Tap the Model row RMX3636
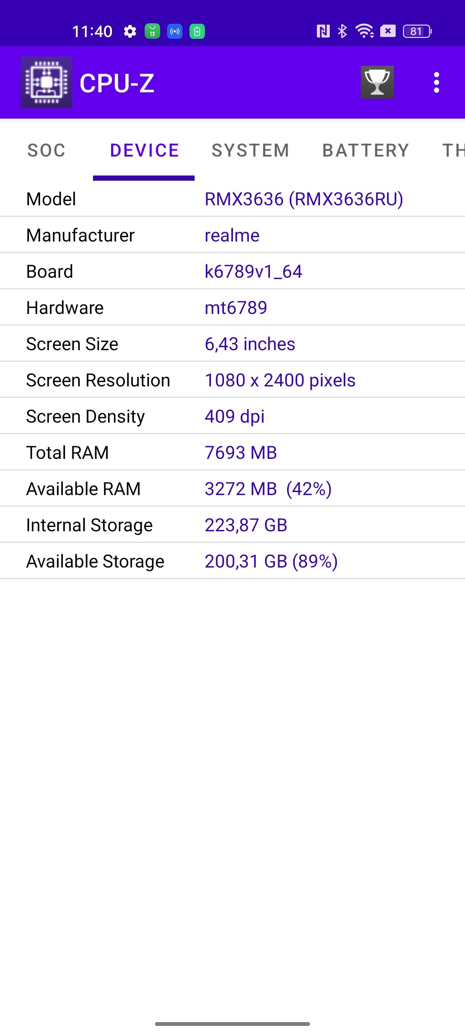This screenshot has width=465, height=1035. (232, 199)
